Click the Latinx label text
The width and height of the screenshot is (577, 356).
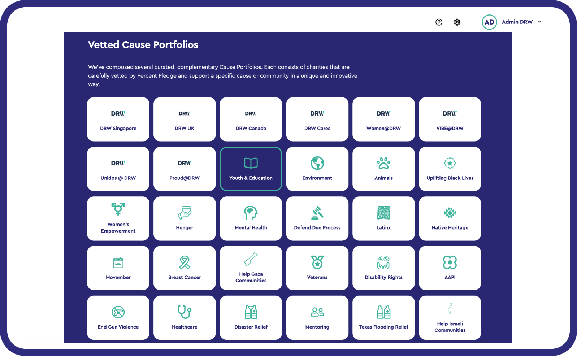coord(383,227)
